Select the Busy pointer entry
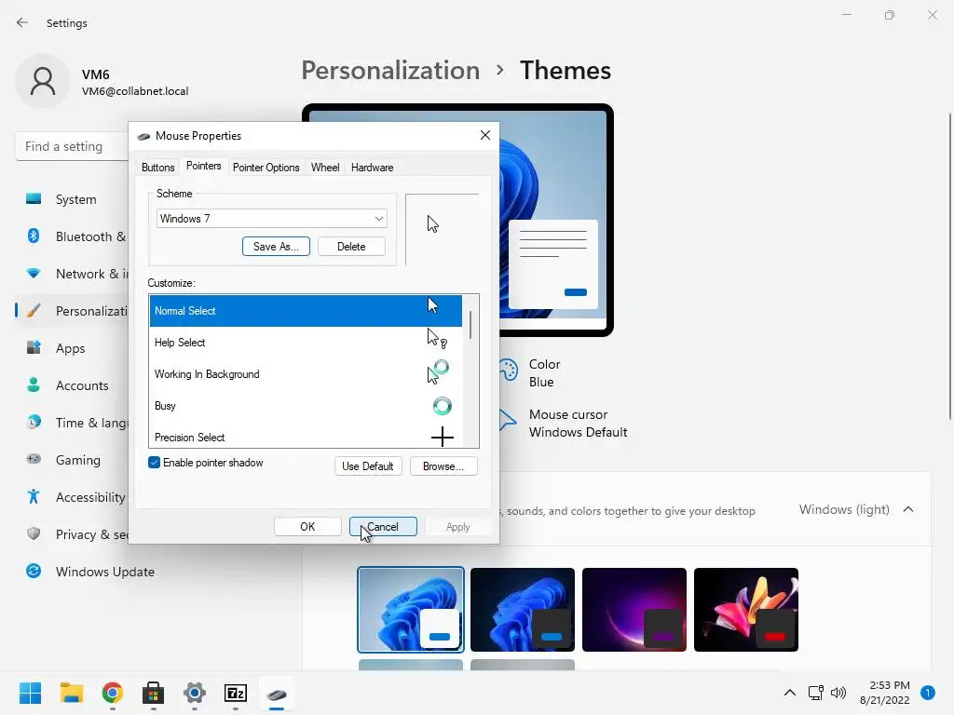This screenshot has height=715, width=954. click(x=306, y=406)
